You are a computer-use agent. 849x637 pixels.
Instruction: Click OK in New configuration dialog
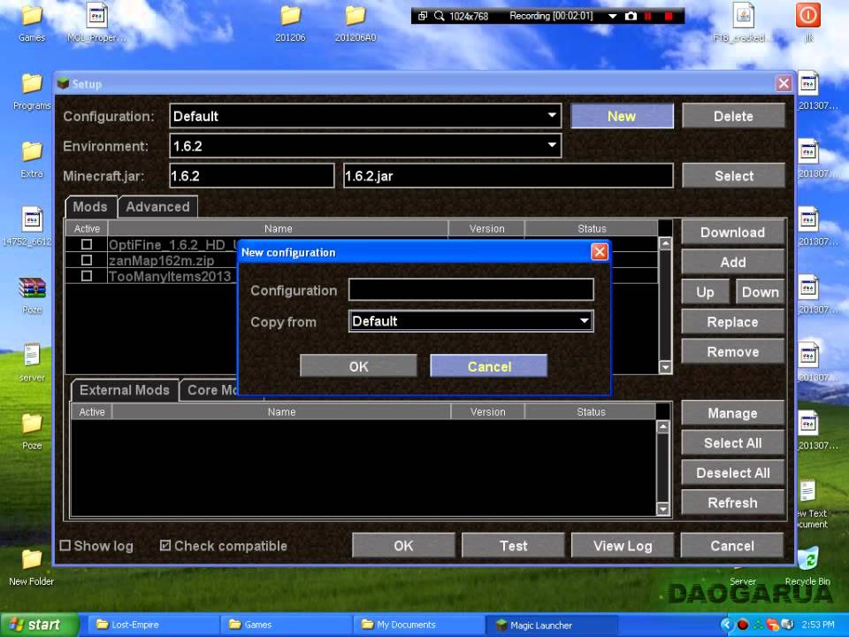coord(358,366)
